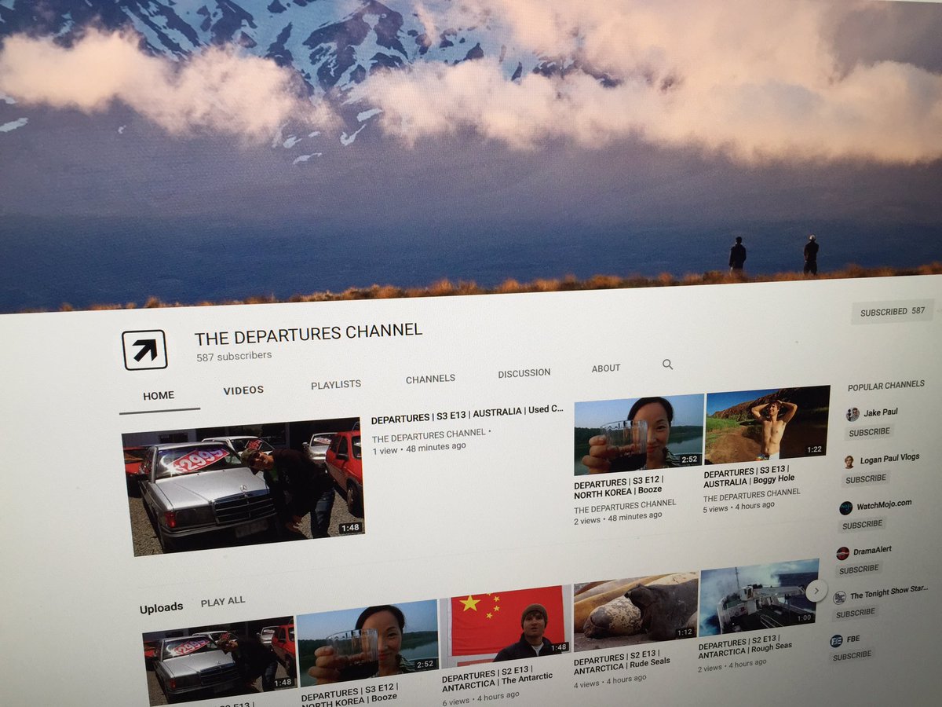Viewport: 942px width, 707px height.
Task: Expand uploads row with next arrow
Action: pyautogui.click(x=816, y=591)
